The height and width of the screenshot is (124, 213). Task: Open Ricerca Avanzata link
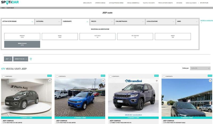click(207, 20)
